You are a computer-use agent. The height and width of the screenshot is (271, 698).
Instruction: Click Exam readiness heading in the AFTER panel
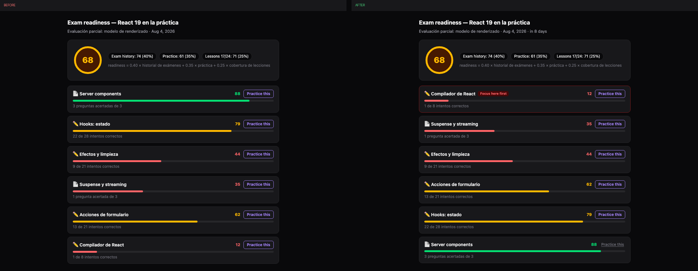474,23
